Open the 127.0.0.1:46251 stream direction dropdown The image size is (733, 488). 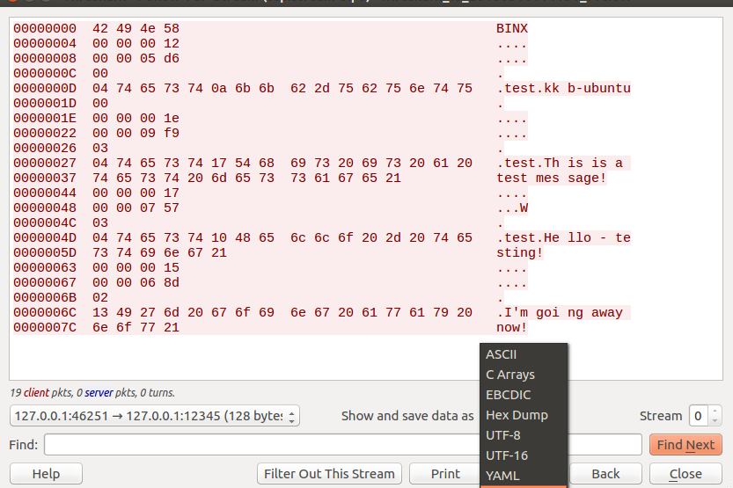tap(155, 416)
